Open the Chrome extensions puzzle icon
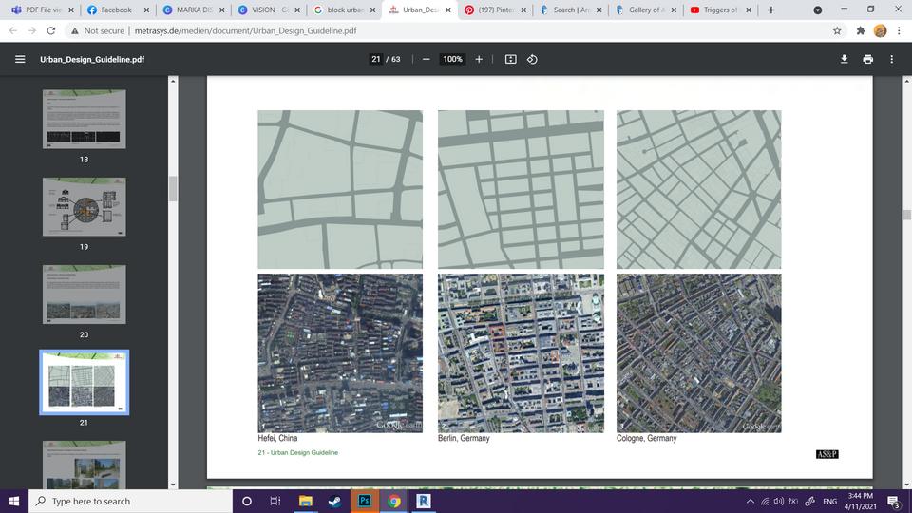The width and height of the screenshot is (912, 513). coord(861,30)
